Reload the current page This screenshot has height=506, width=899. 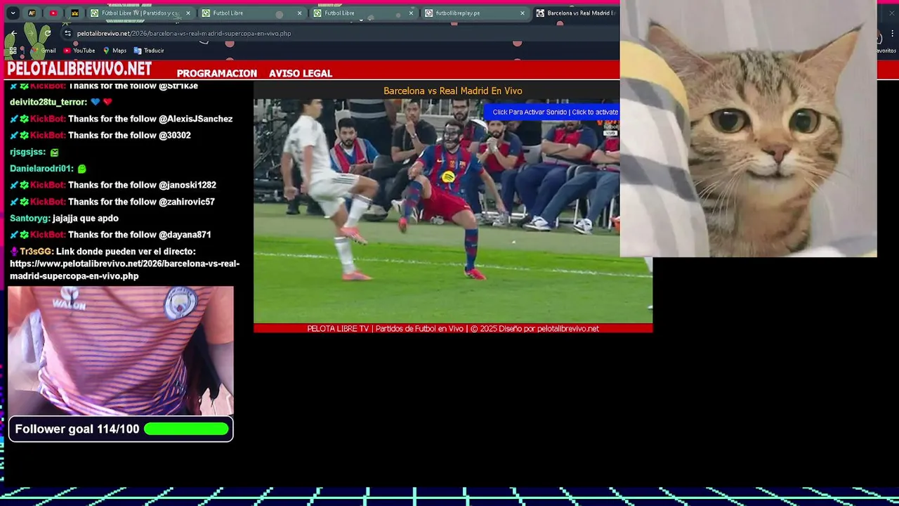coord(48,33)
